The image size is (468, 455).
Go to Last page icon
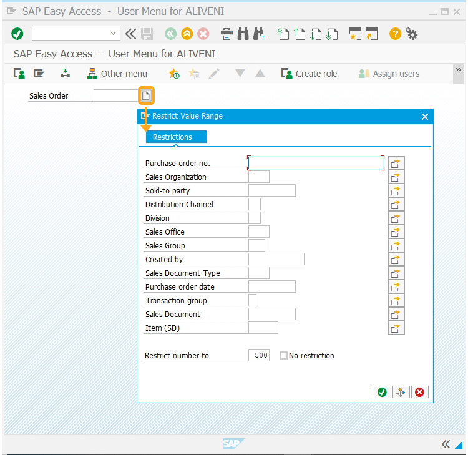[331, 34]
